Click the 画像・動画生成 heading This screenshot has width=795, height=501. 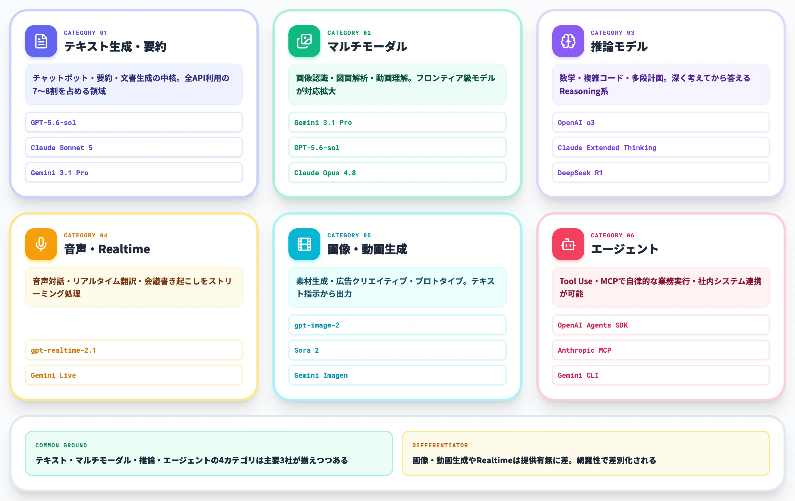[367, 249]
